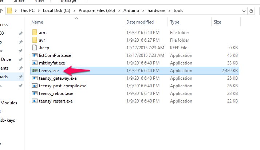Open the Manage ribbon tab

click(68, 1)
